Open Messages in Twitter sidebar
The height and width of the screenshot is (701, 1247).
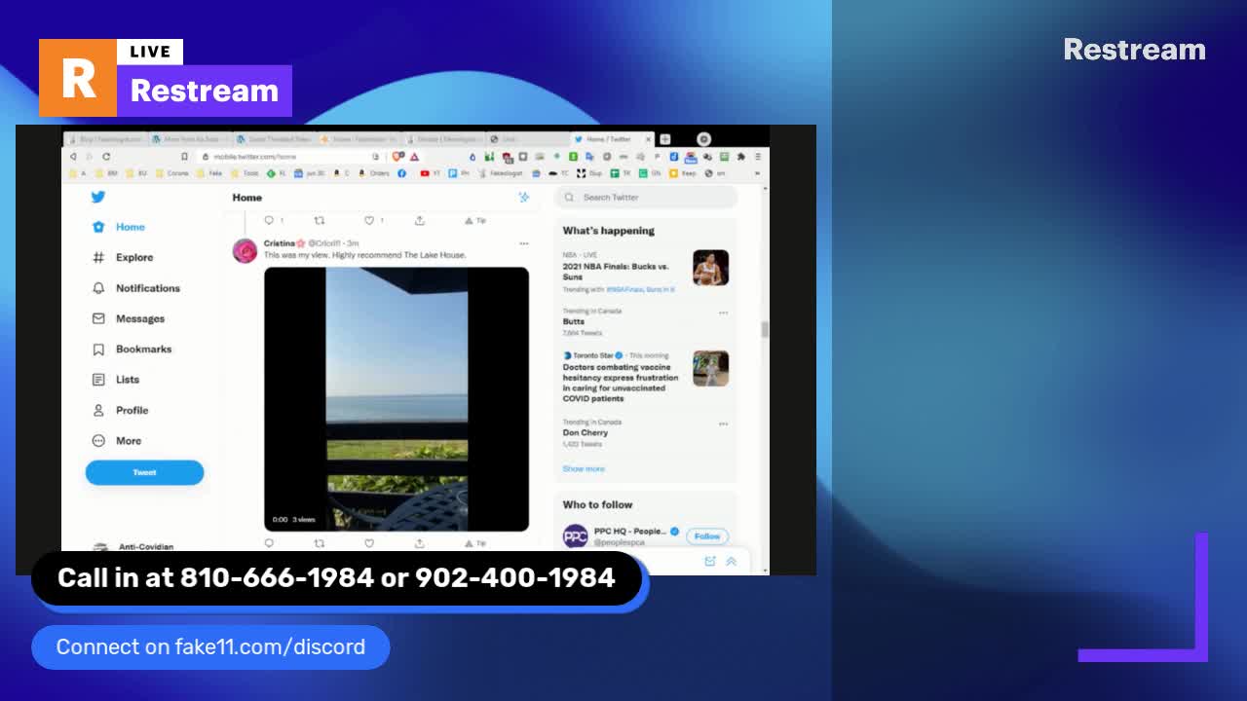[128, 318]
